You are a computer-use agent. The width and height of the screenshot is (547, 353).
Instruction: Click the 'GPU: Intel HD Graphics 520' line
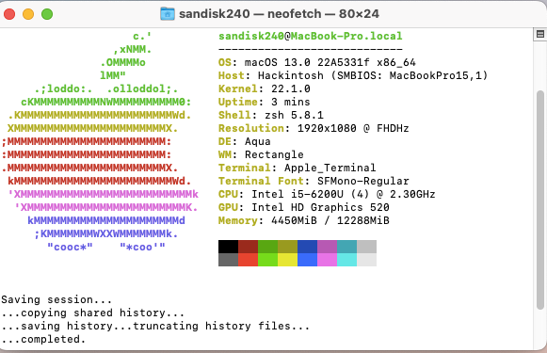(x=304, y=207)
